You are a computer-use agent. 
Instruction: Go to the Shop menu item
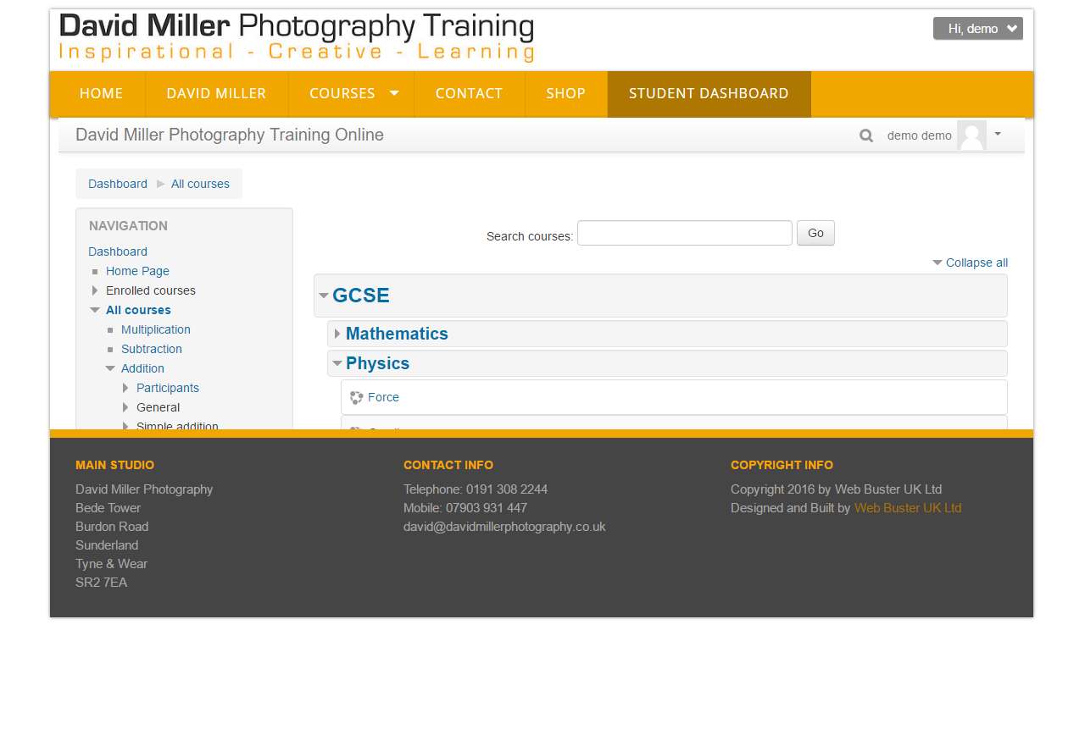(565, 93)
